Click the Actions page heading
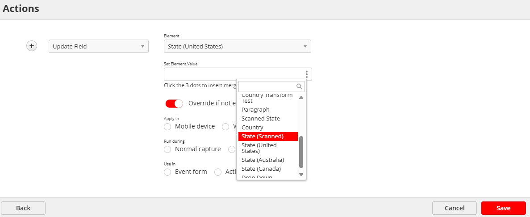Image resolution: width=530 pixels, height=217 pixels. [21, 9]
